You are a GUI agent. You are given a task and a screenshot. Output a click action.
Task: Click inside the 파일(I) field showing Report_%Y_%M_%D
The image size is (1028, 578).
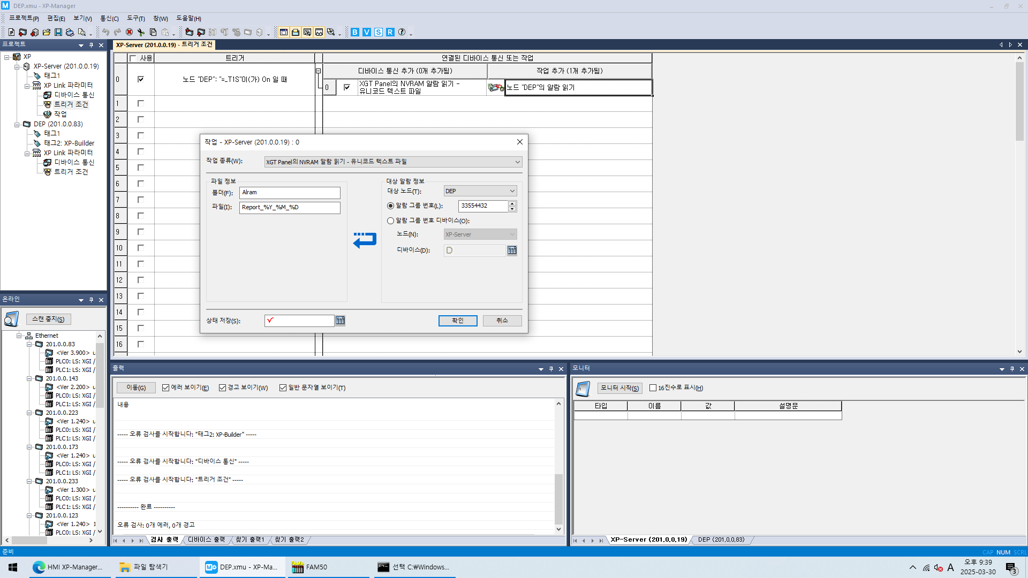point(289,208)
